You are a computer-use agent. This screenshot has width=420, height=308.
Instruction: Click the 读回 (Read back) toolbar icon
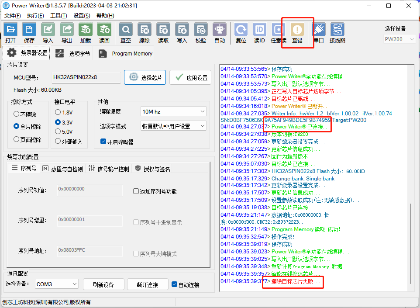click(104, 33)
